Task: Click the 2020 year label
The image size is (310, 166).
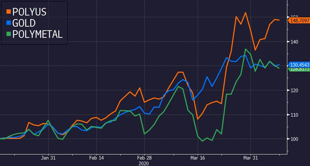Action: [144, 163]
